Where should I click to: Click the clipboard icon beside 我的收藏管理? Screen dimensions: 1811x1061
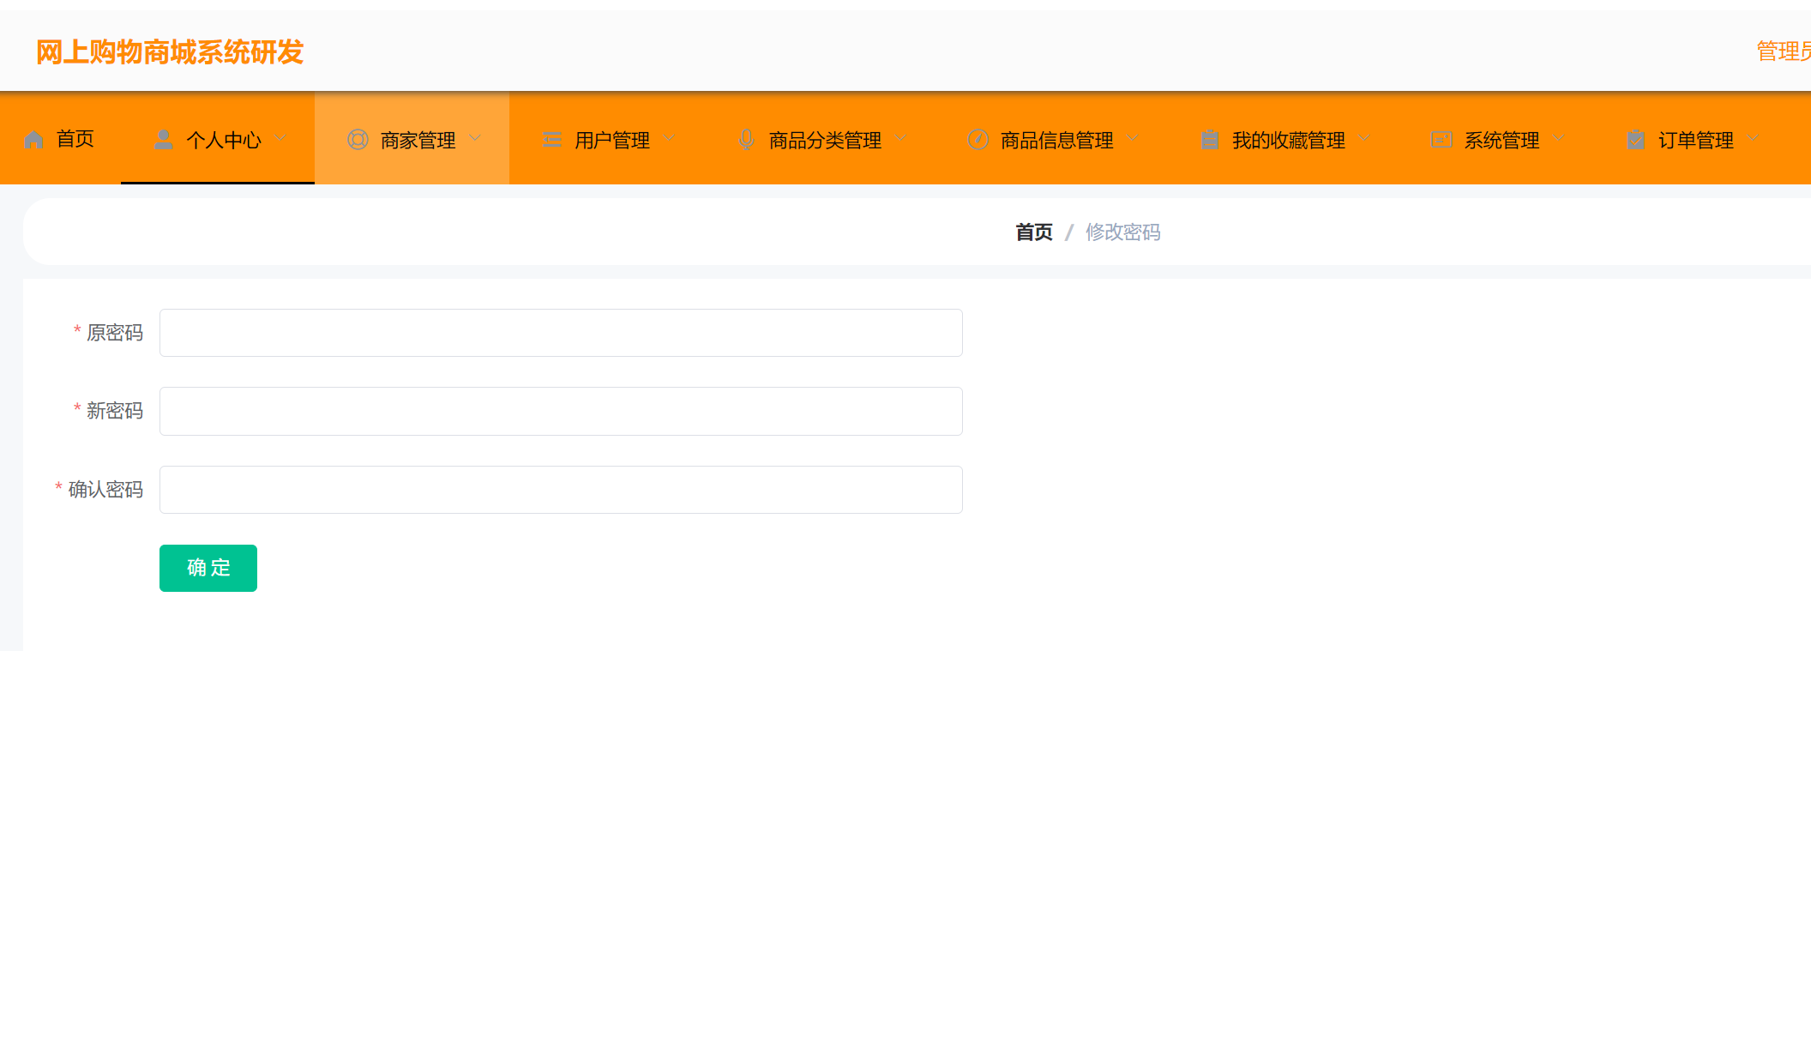pyautogui.click(x=1210, y=140)
